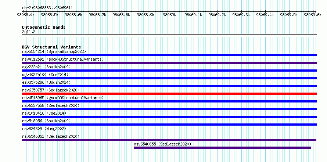Click the 98069.6k ruler tick label

[313, 15]
